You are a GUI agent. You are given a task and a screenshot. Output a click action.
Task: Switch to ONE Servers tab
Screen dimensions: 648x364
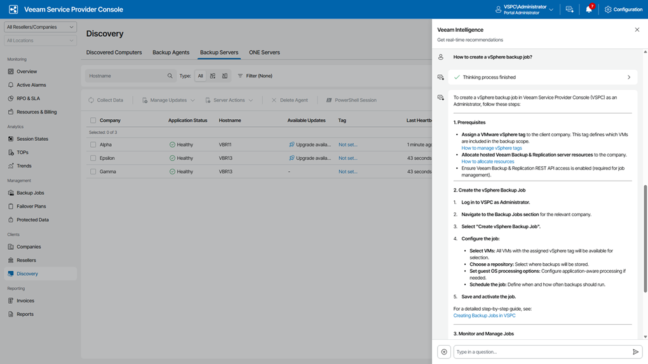click(264, 53)
